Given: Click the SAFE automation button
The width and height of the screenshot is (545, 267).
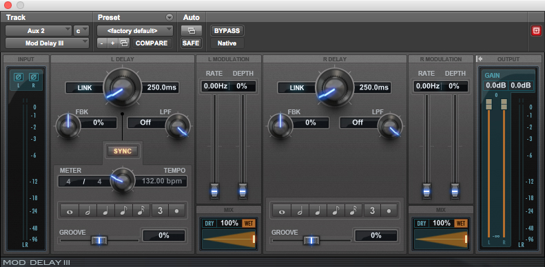Looking at the screenshot, I should pos(191,43).
